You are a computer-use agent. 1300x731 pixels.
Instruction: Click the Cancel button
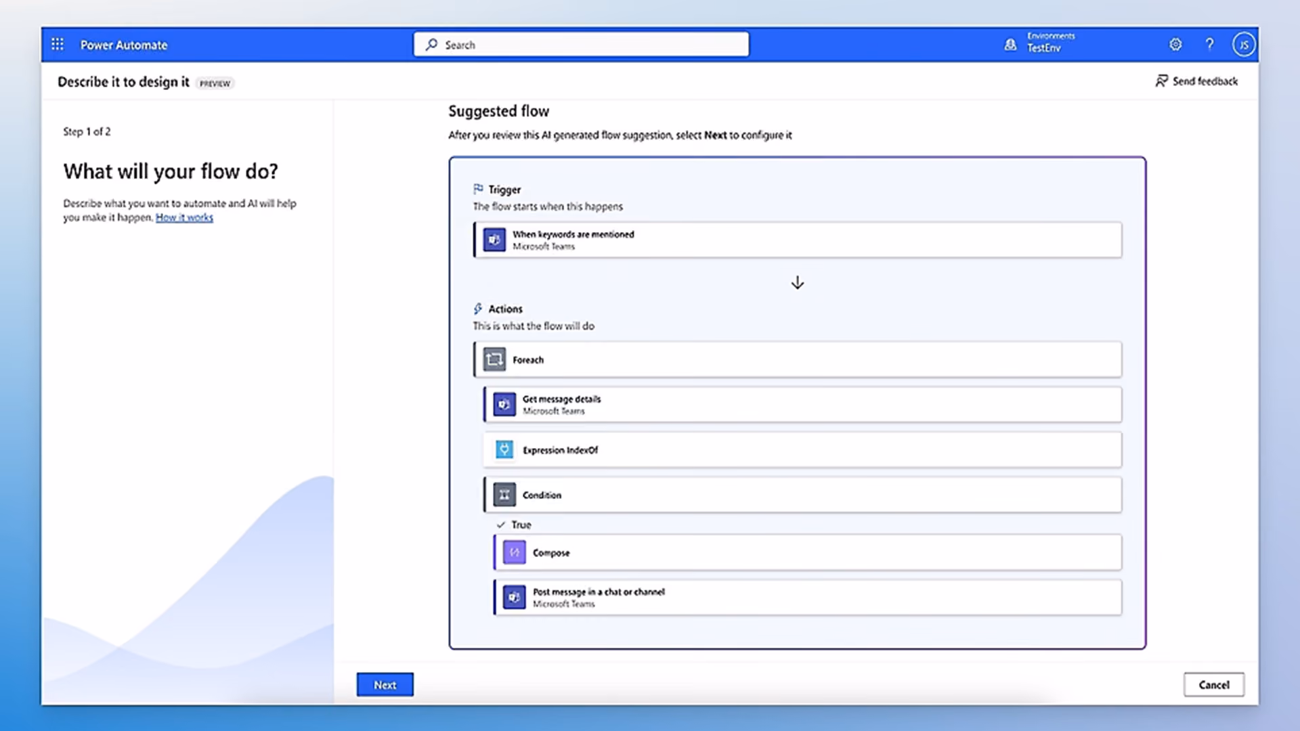tap(1214, 684)
